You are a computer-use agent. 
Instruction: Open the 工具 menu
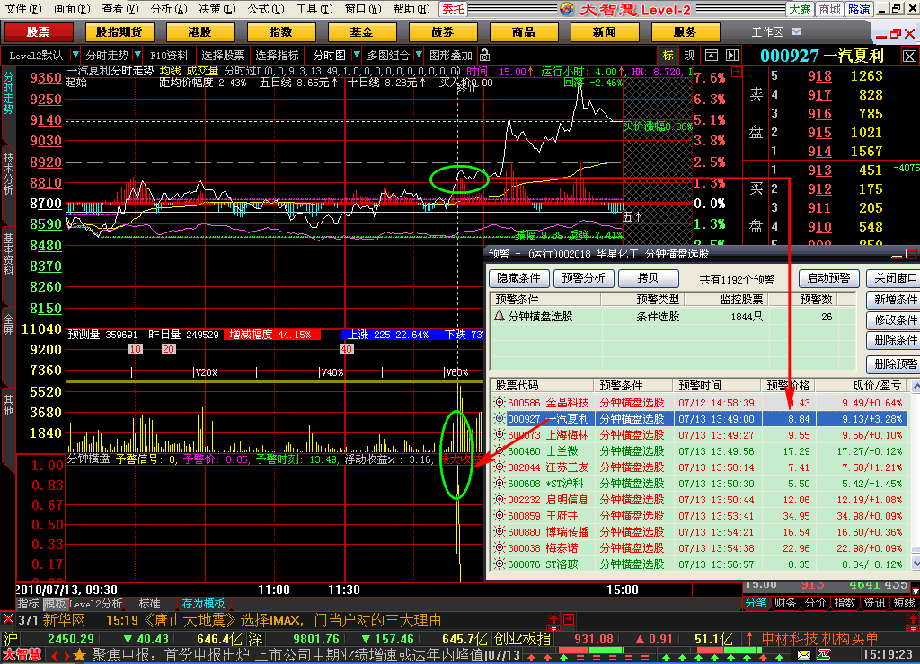point(314,9)
